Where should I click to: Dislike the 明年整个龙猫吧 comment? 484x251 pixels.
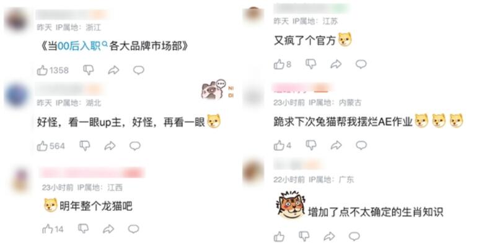[83, 229]
